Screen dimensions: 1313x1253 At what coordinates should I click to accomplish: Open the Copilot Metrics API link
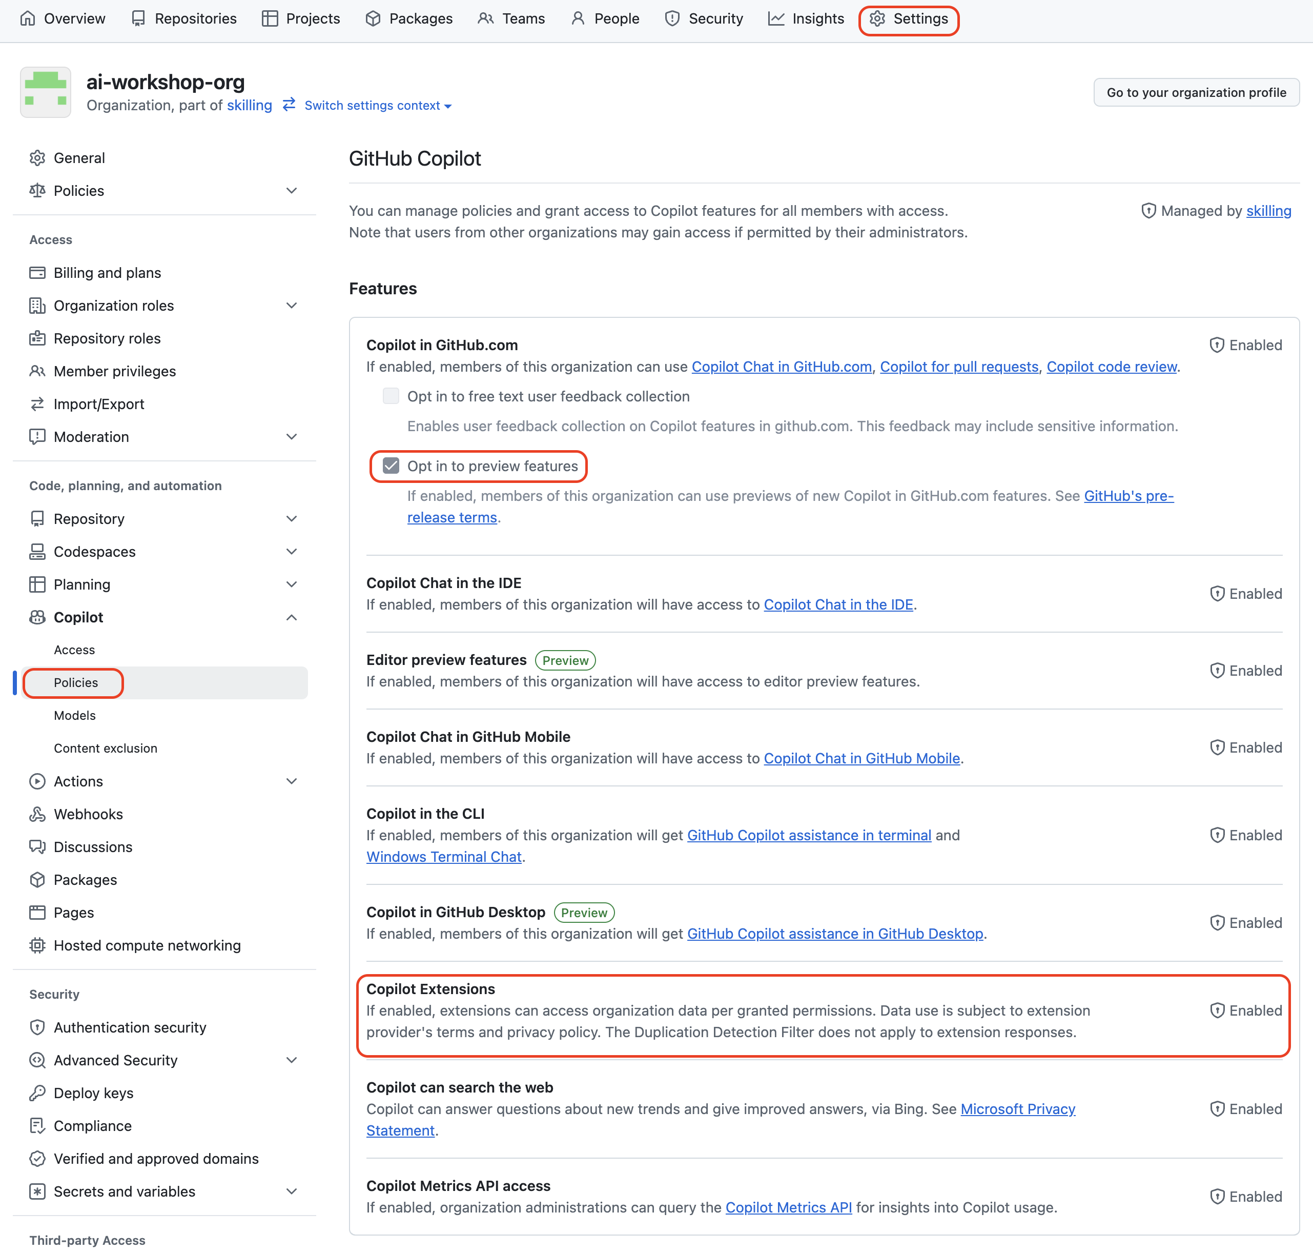[x=788, y=1207]
